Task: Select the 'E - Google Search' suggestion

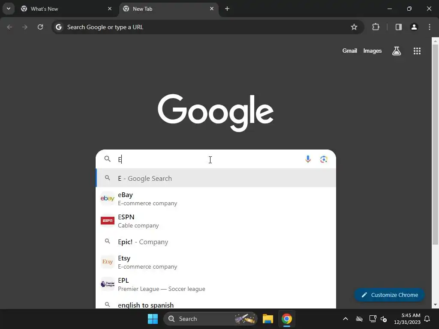Action: 216,178
